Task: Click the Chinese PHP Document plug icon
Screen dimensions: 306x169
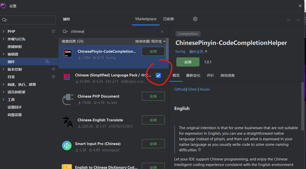Action: tap(68, 99)
